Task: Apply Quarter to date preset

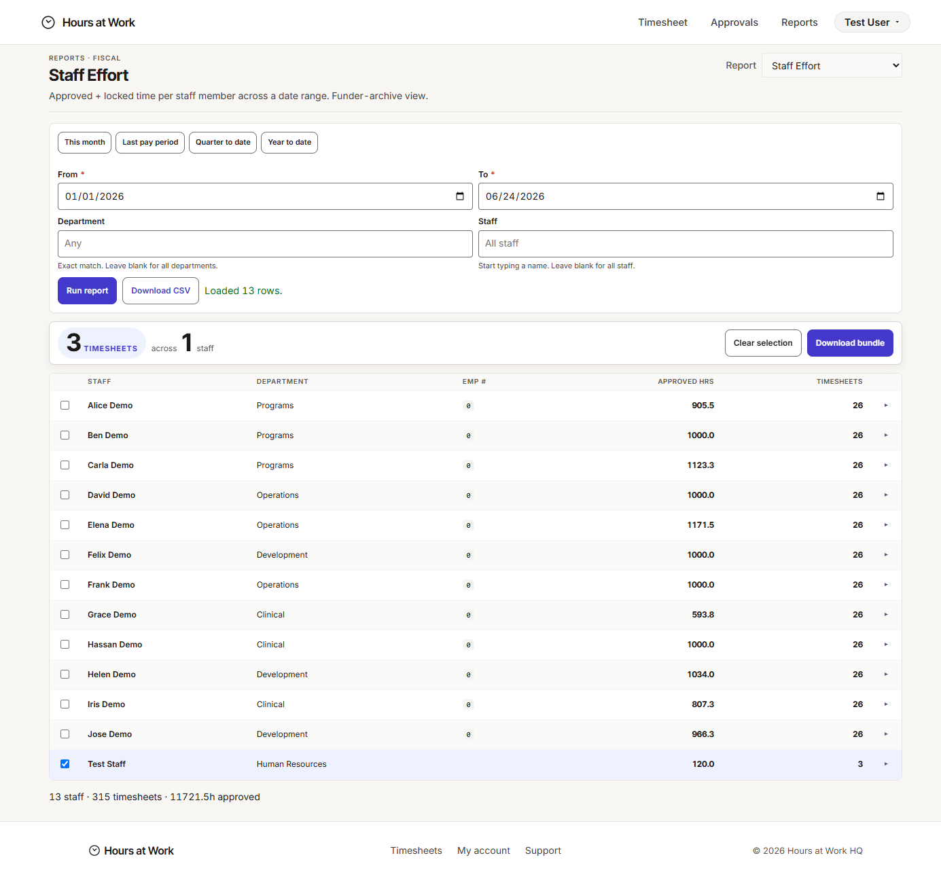Action: coord(223,143)
